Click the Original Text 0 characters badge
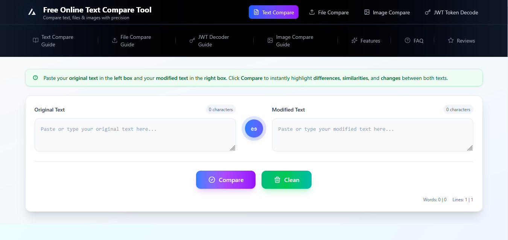Screen dimensions: 508x240 point(221,110)
